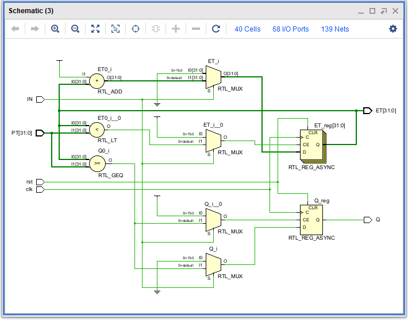Image resolution: width=408 pixels, height=320 pixels.
Task: Go forward to the next schematic view
Action: (x=34, y=29)
